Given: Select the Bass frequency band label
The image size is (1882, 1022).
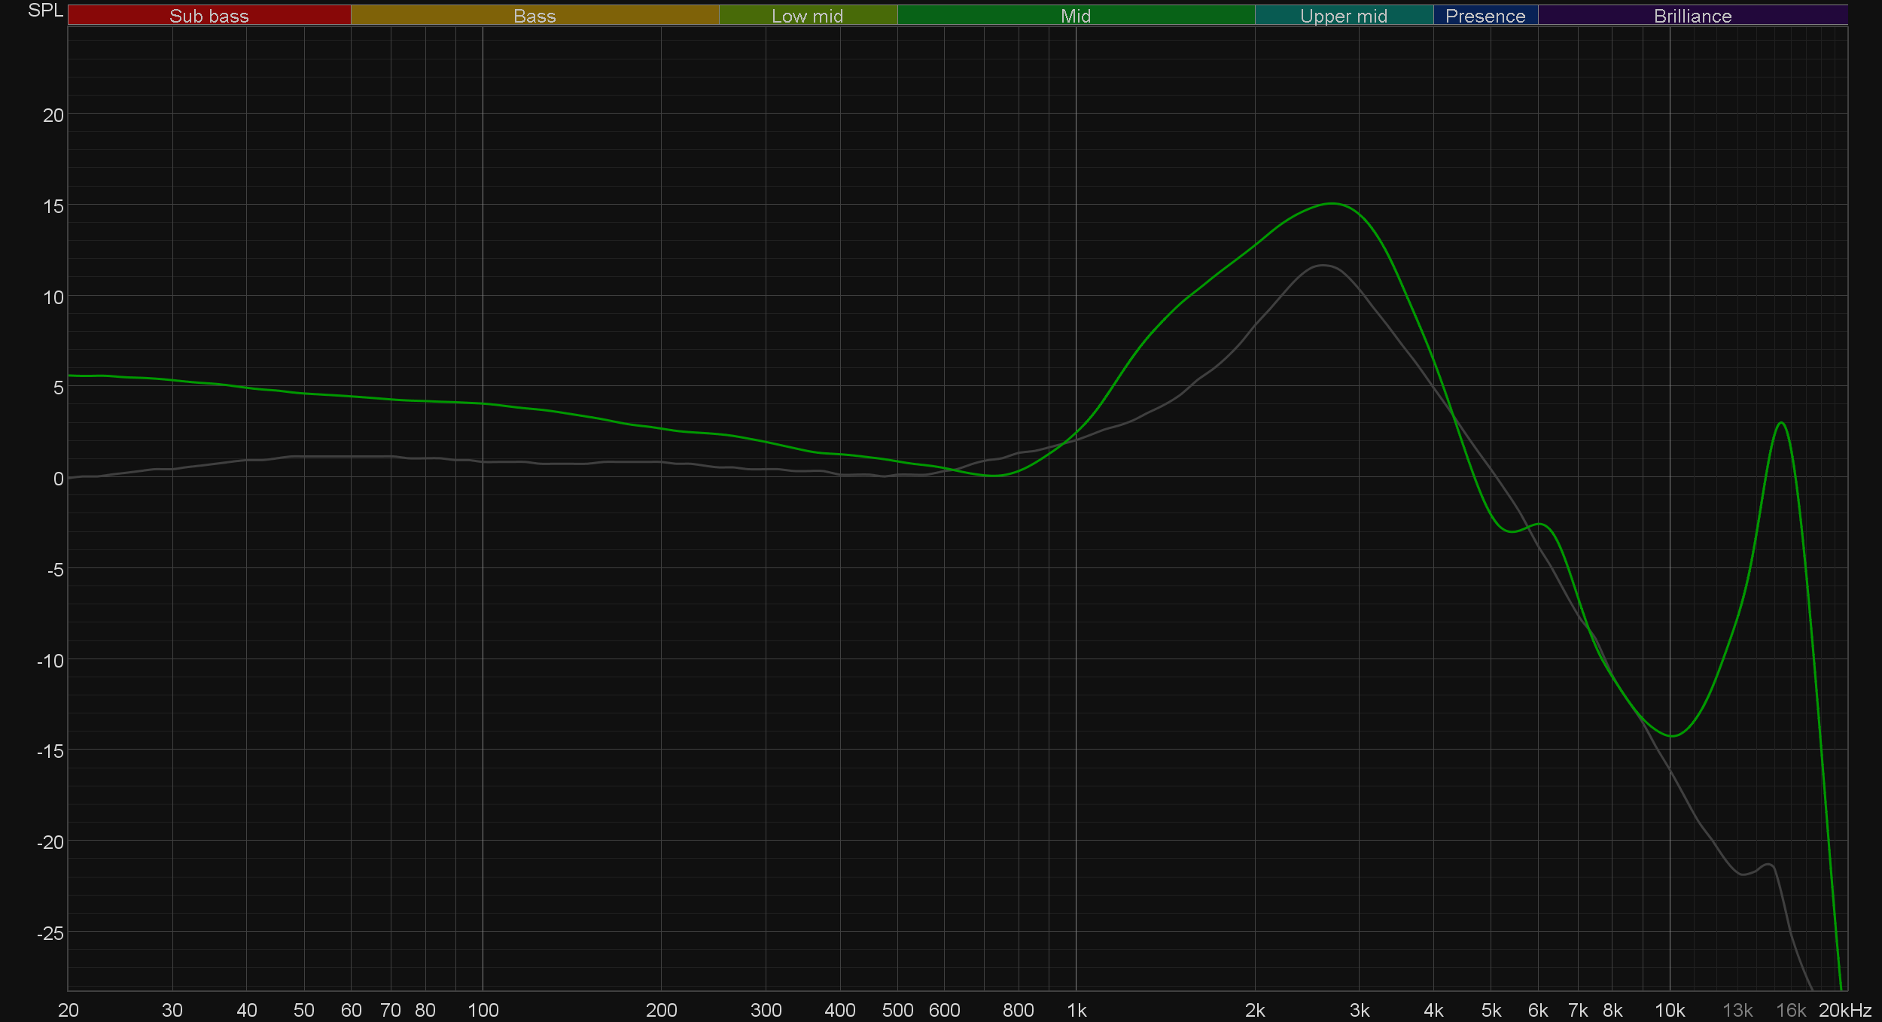Looking at the screenshot, I should [534, 16].
